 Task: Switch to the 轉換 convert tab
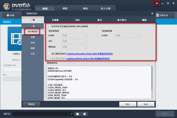click(x=85, y=9)
